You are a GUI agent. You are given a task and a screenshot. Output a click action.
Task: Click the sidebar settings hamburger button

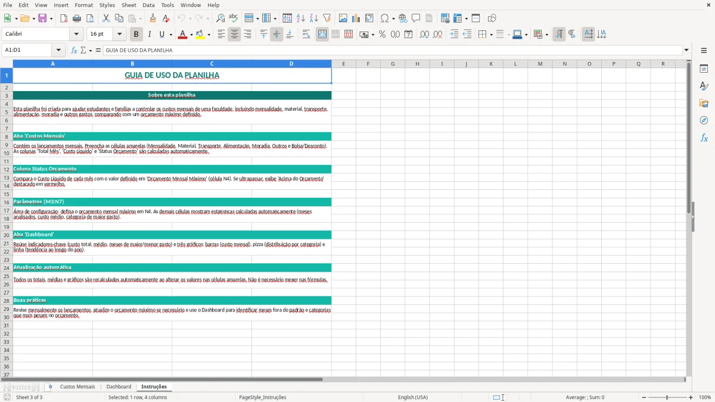704,51
